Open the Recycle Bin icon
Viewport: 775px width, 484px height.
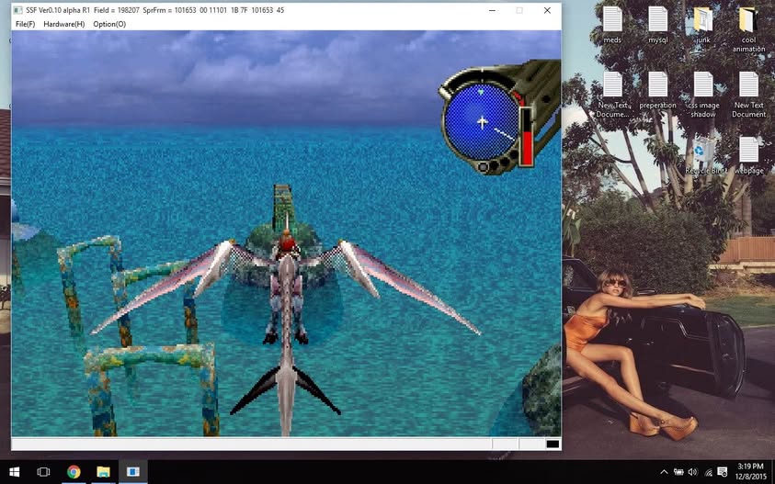(x=704, y=155)
